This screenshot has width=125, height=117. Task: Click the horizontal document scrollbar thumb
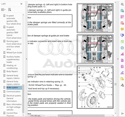81,115
